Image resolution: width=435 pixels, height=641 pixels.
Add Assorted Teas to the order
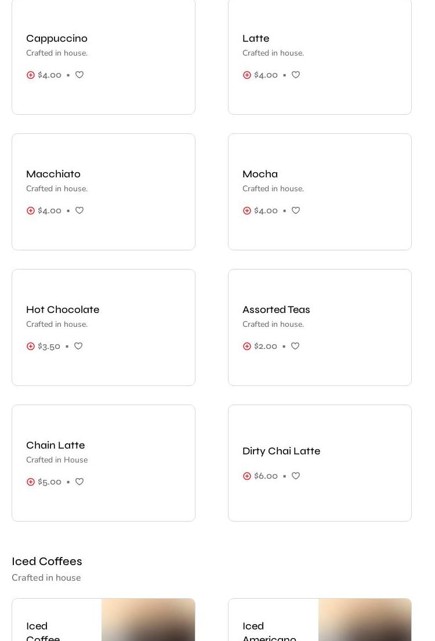[x=247, y=346]
